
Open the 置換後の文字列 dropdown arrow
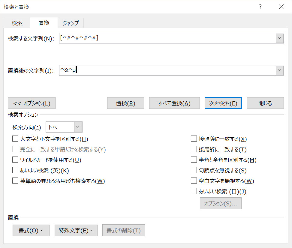(279, 70)
